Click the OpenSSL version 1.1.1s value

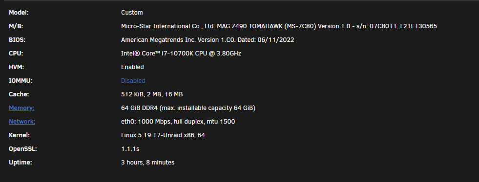pyautogui.click(x=130, y=149)
